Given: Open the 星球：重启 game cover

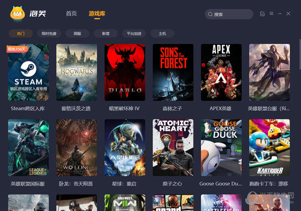Looking at the screenshot, I should click(x=125, y=147).
